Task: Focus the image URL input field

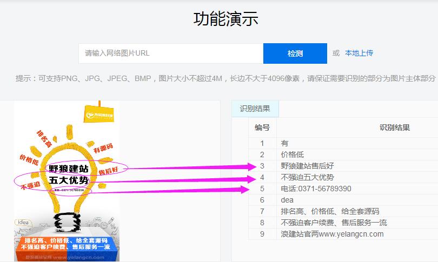Action: (x=170, y=53)
